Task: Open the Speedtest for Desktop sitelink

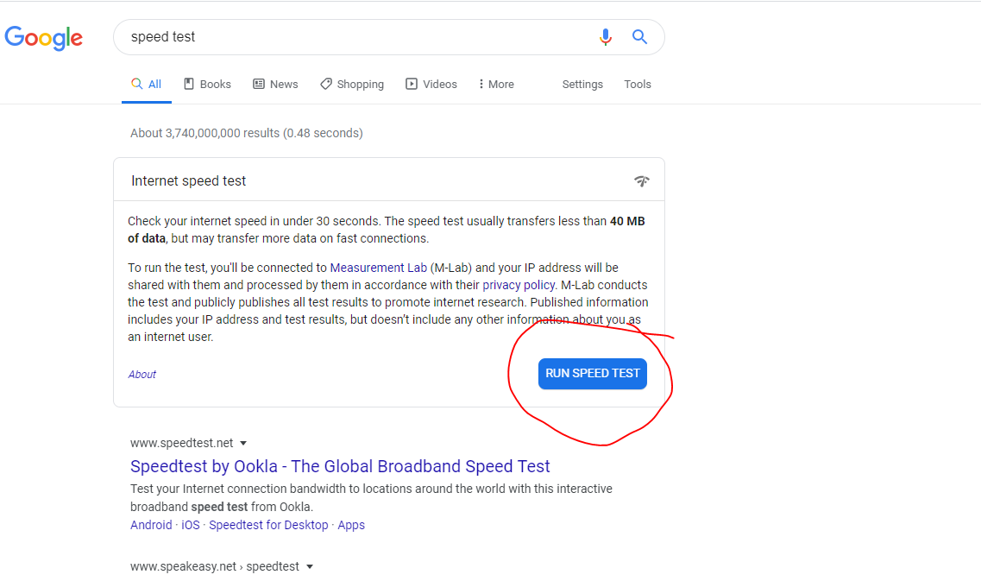Action: pyautogui.click(x=268, y=525)
